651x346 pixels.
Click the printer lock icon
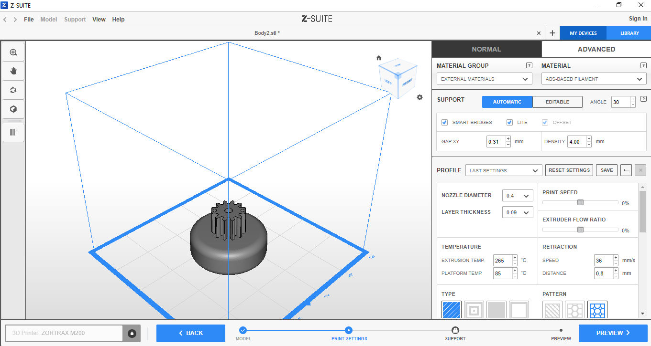tap(132, 333)
